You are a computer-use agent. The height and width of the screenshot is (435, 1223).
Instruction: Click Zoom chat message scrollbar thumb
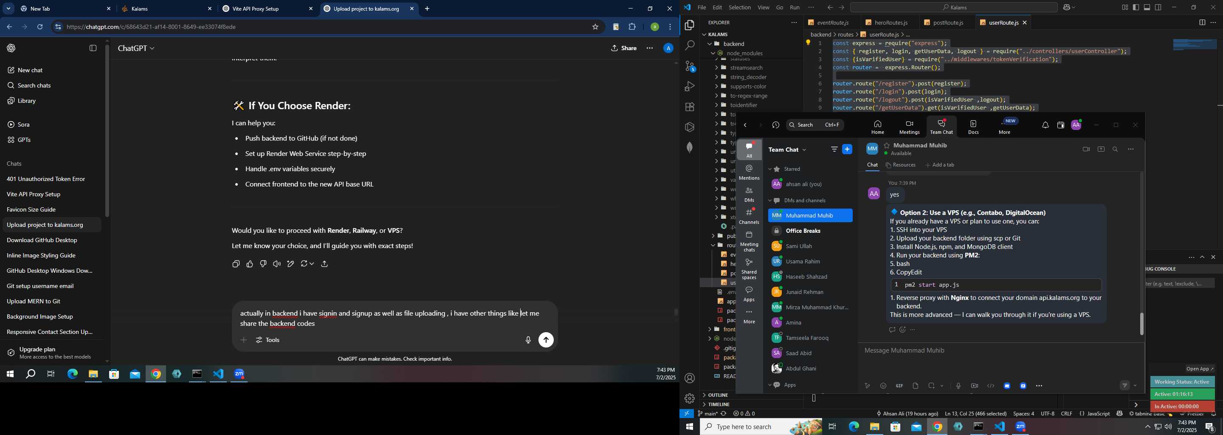tap(1141, 325)
